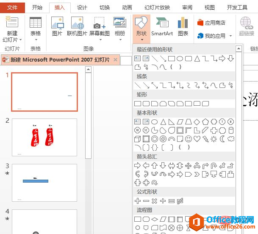Select the multiply sign equation shape
Screen dimensions: 258x234
click(x=154, y=201)
